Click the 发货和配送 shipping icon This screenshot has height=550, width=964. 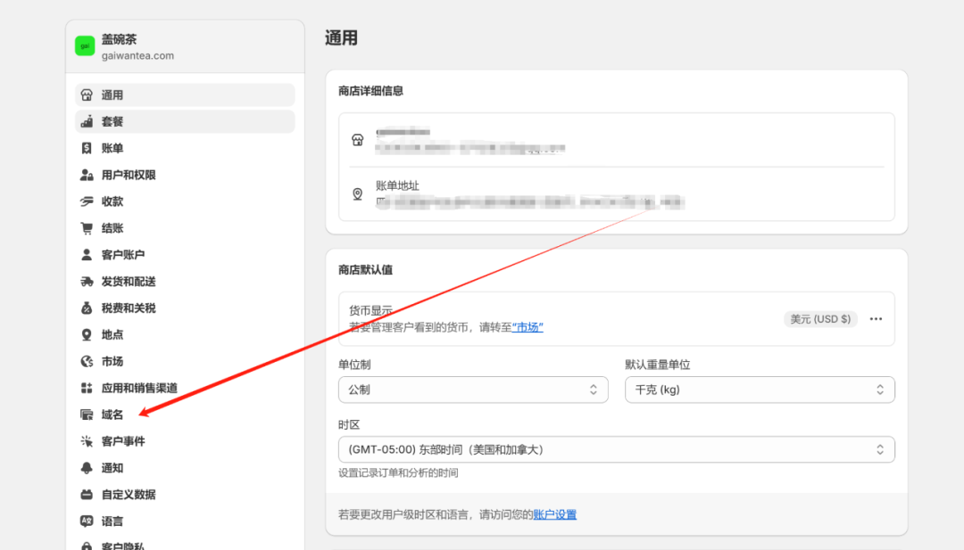pos(86,281)
